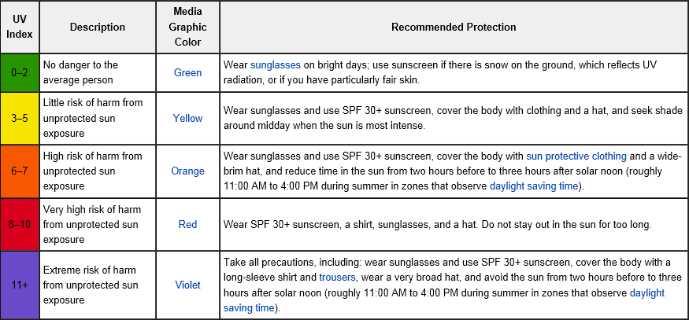This screenshot has width=689, height=320.
Task: Click the violet 11+ UV index cell
Action: coord(20,285)
